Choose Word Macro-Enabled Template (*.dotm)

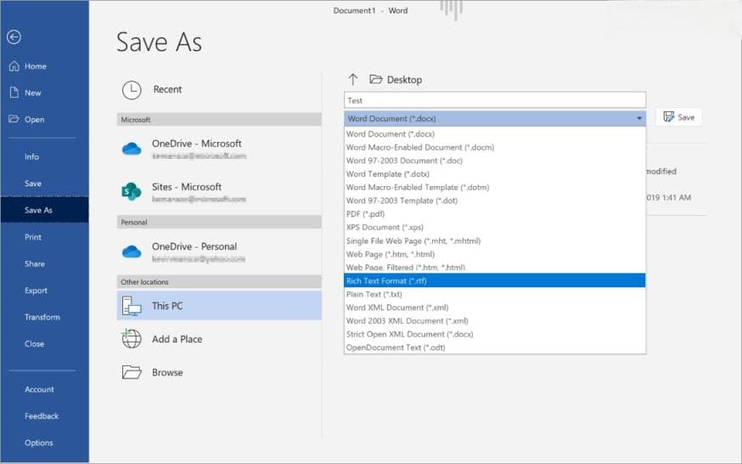click(x=495, y=187)
